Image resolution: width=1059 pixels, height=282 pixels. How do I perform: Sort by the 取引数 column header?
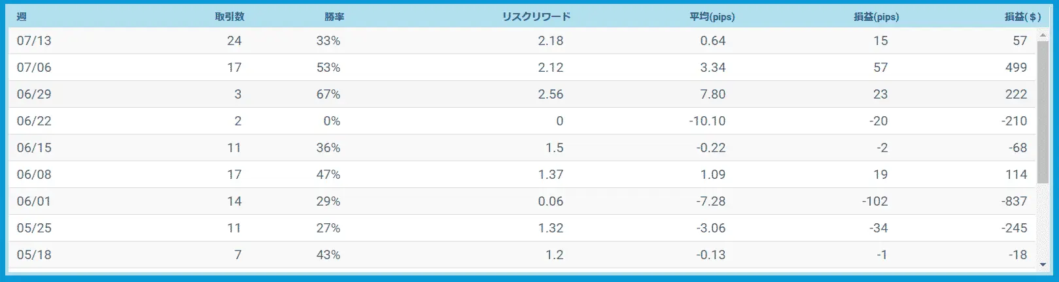(x=230, y=17)
